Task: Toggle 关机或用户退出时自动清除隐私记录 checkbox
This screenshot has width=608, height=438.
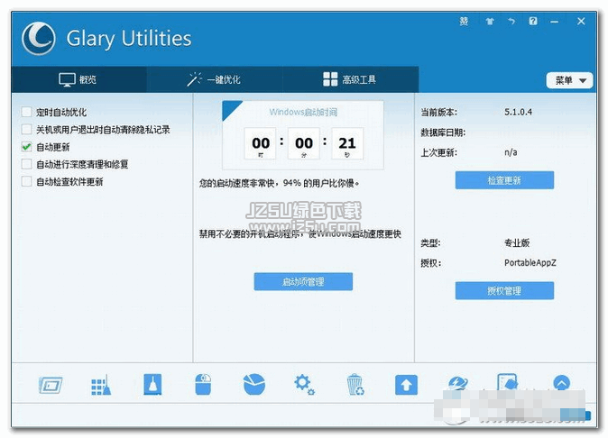Action: point(26,130)
